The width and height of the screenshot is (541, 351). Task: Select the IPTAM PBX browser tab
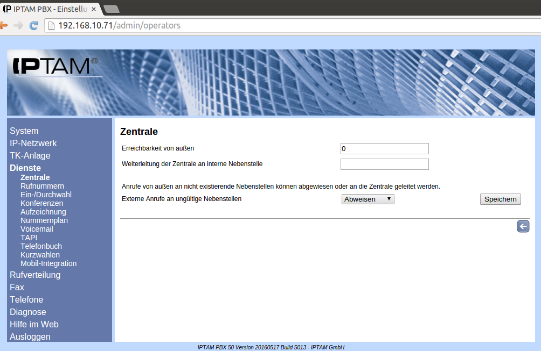[48, 8]
